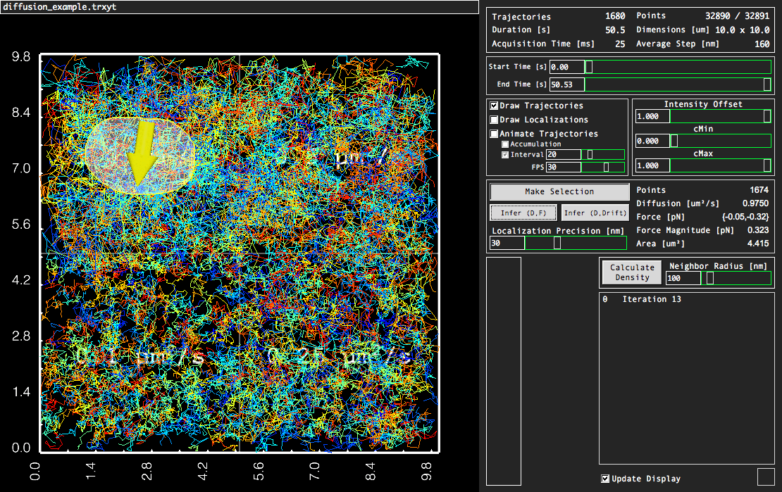Click Calculate Density button
This screenshot has height=492, width=782.
pyautogui.click(x=632, y=272)
